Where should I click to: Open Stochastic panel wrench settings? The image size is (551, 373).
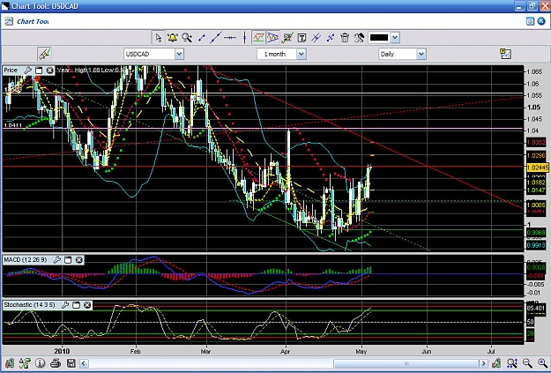tap(65, 305)
